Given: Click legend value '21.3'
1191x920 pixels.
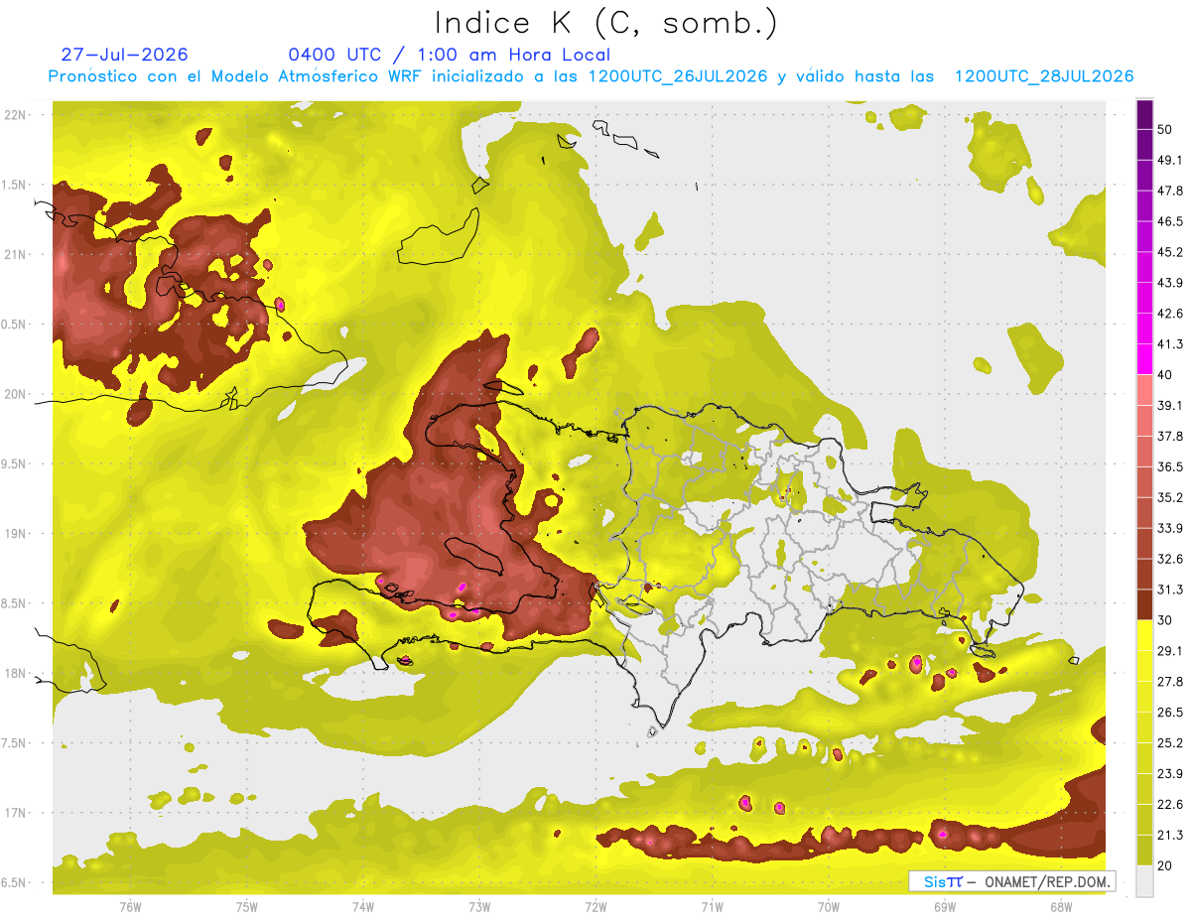Looking at the screenshot, I should [1170, 836].
